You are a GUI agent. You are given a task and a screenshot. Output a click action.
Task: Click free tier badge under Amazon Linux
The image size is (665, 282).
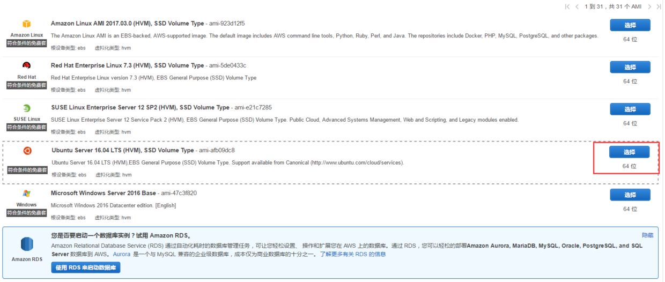coord(27,43)
